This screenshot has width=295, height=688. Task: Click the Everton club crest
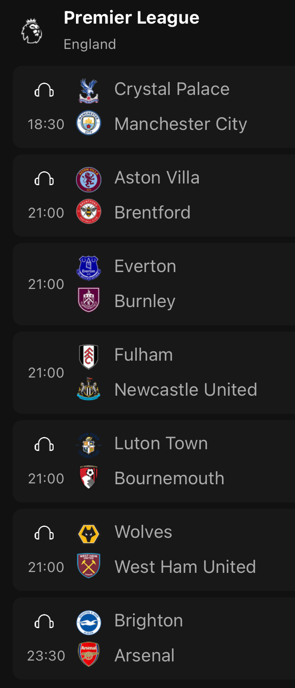tap(89, 267)
